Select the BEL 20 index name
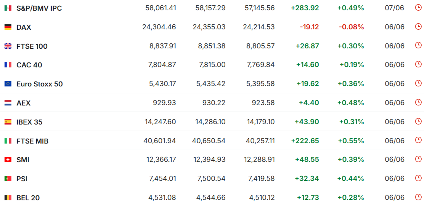This screenshot has width=424, height=206. pos(28,198)
